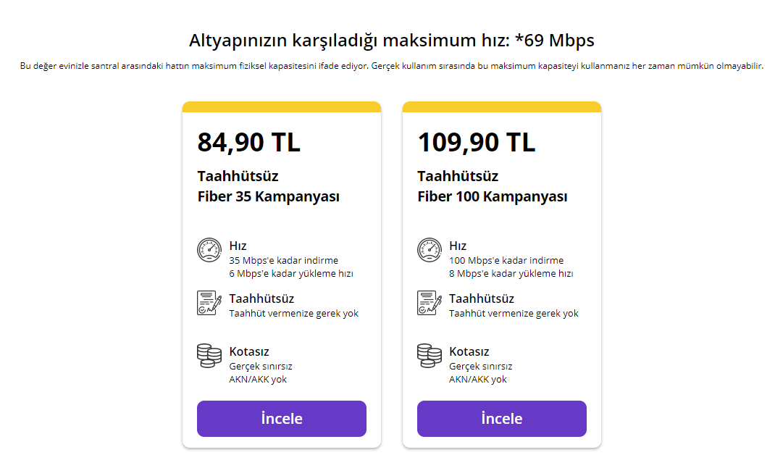
Task: Click the coin stack icon in Fiber 100 card
Action: pos(430,356)
